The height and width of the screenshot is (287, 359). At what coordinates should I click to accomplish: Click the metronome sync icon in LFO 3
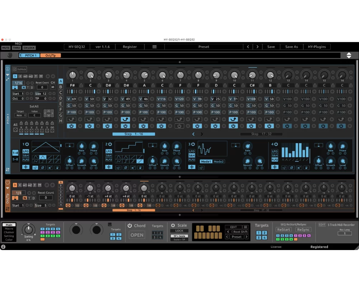(x=236, y=145)
